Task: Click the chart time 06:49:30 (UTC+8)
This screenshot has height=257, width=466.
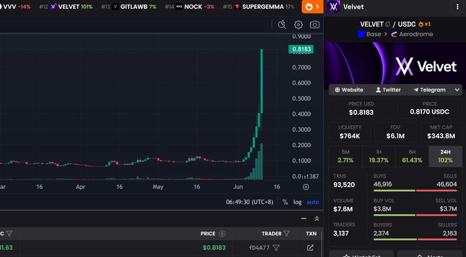Action: tap(249, 202)
